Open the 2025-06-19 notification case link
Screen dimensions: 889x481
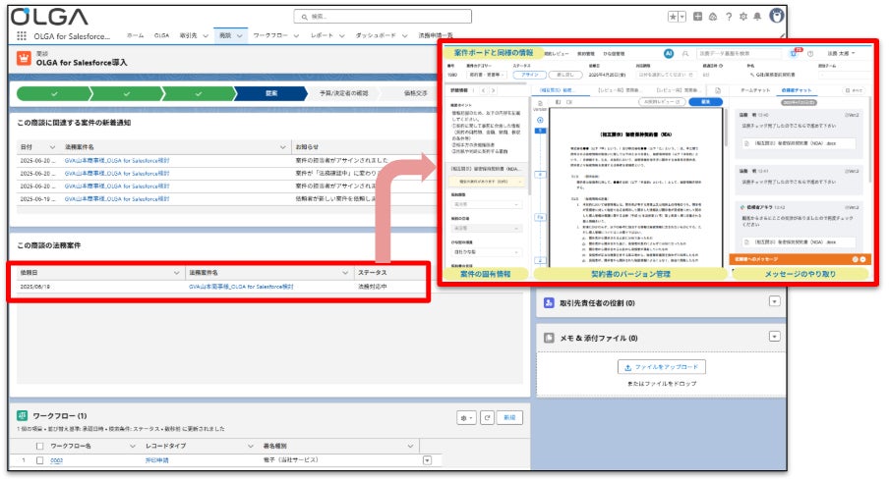point(117,199)
